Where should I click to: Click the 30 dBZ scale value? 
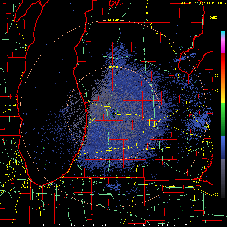217,105
